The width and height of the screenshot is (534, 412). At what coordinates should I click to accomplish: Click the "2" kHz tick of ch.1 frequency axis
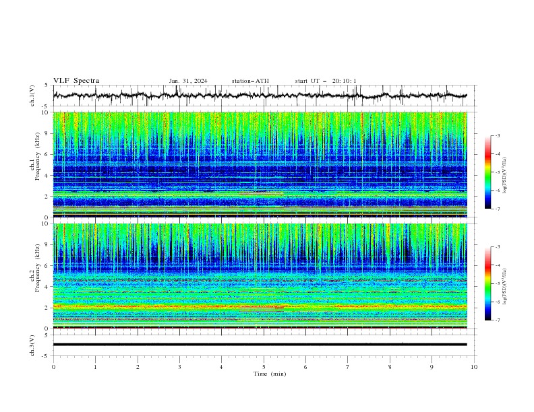[47, 197]
